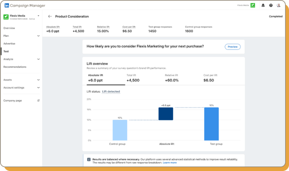Screen dimensions: 289x171
Task: Expand the Assets section chevron
Action: click(38, 80)
